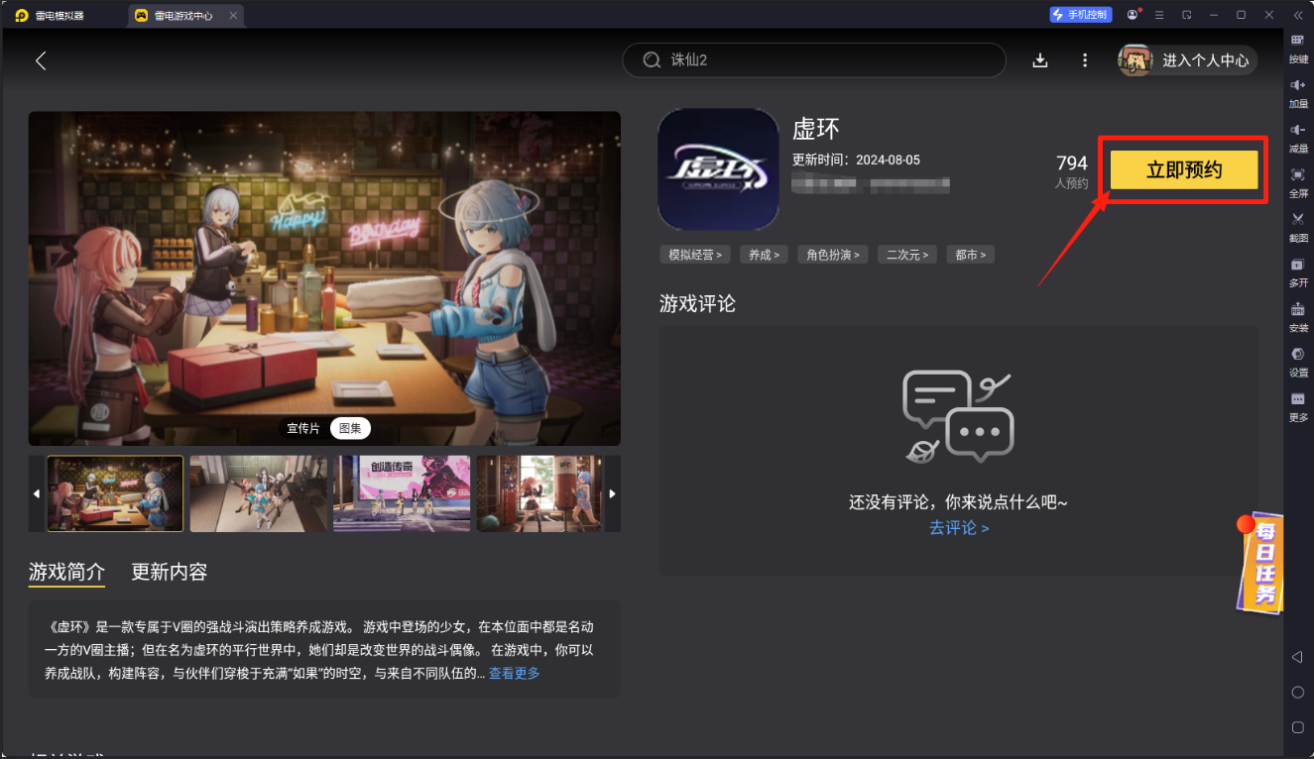
Task: Open account icon in title bar
Action: tap(1134, 15)
